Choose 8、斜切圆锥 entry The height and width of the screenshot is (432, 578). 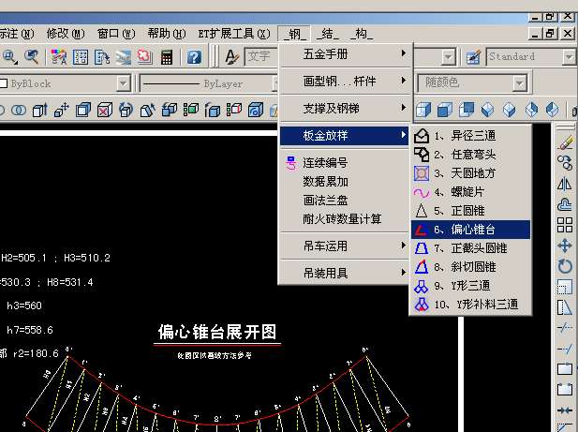470,267
